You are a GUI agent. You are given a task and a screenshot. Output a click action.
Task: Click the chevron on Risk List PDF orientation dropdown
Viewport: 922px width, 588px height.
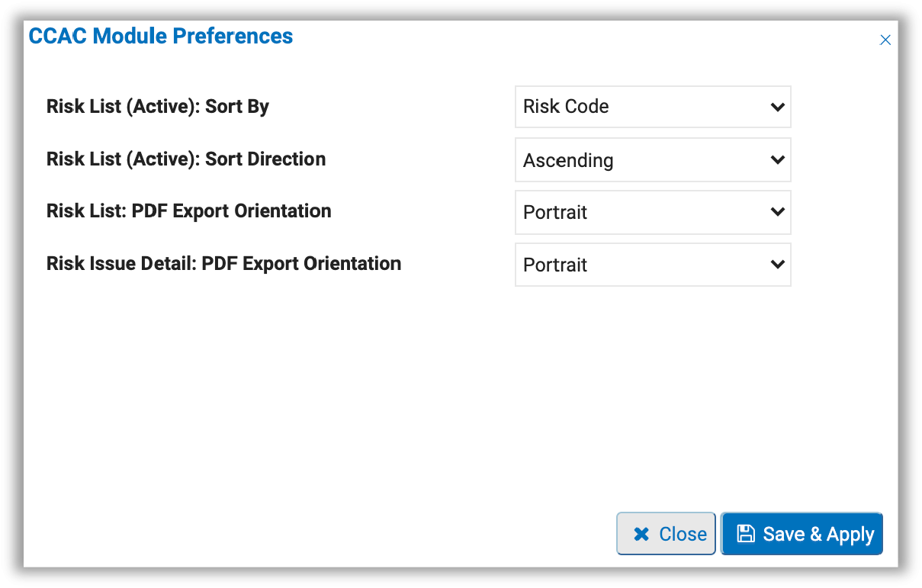click(x=778, y=212)
